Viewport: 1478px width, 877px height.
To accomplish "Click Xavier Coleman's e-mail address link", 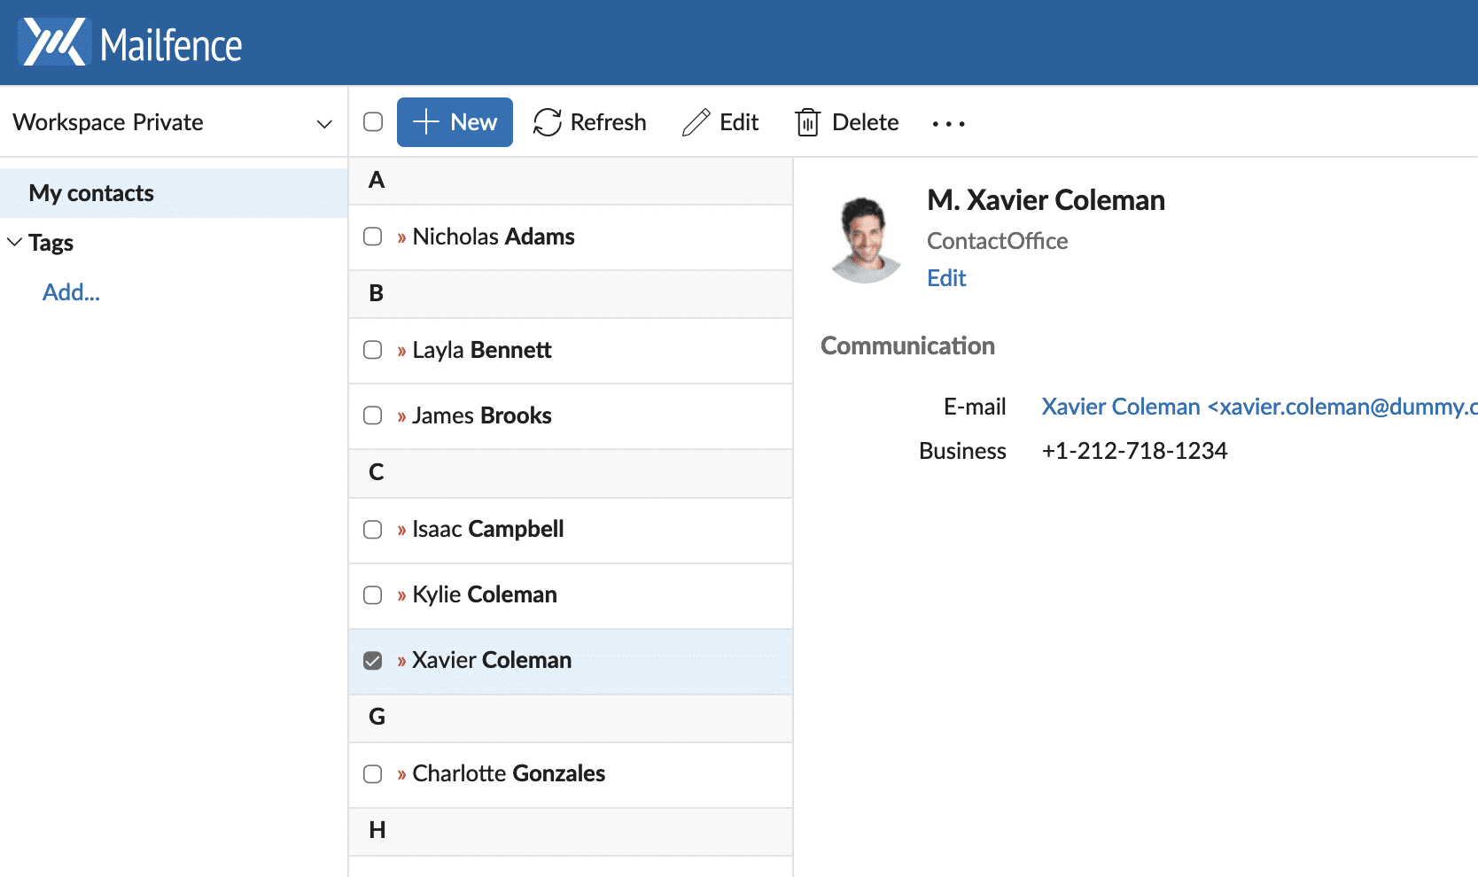I will 1258,407.
